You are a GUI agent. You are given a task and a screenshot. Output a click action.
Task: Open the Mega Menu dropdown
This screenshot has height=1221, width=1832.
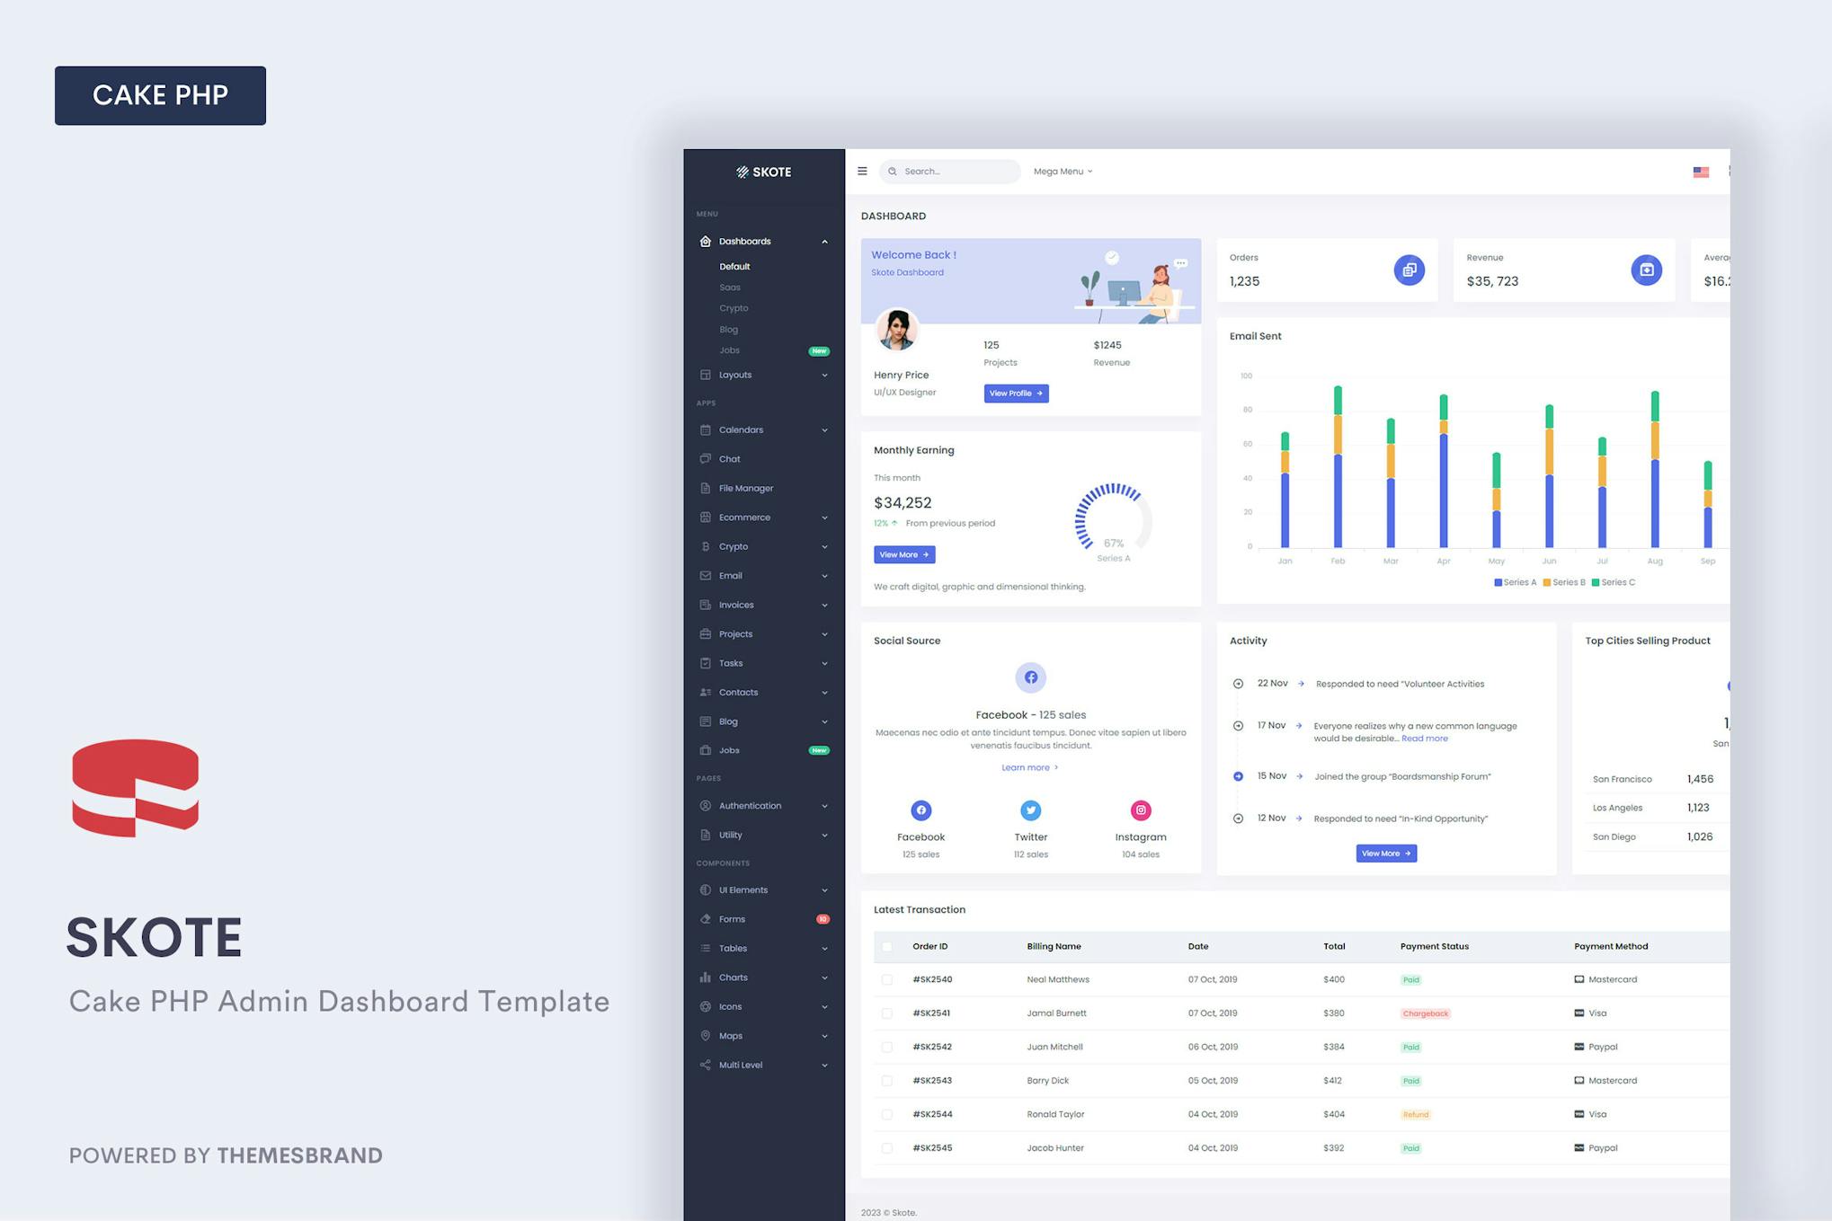point(1063,171)
